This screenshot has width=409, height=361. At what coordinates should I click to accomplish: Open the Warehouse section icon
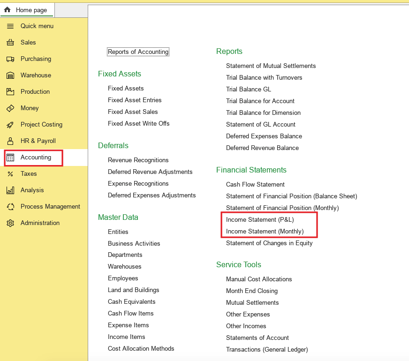click(10, 75)
